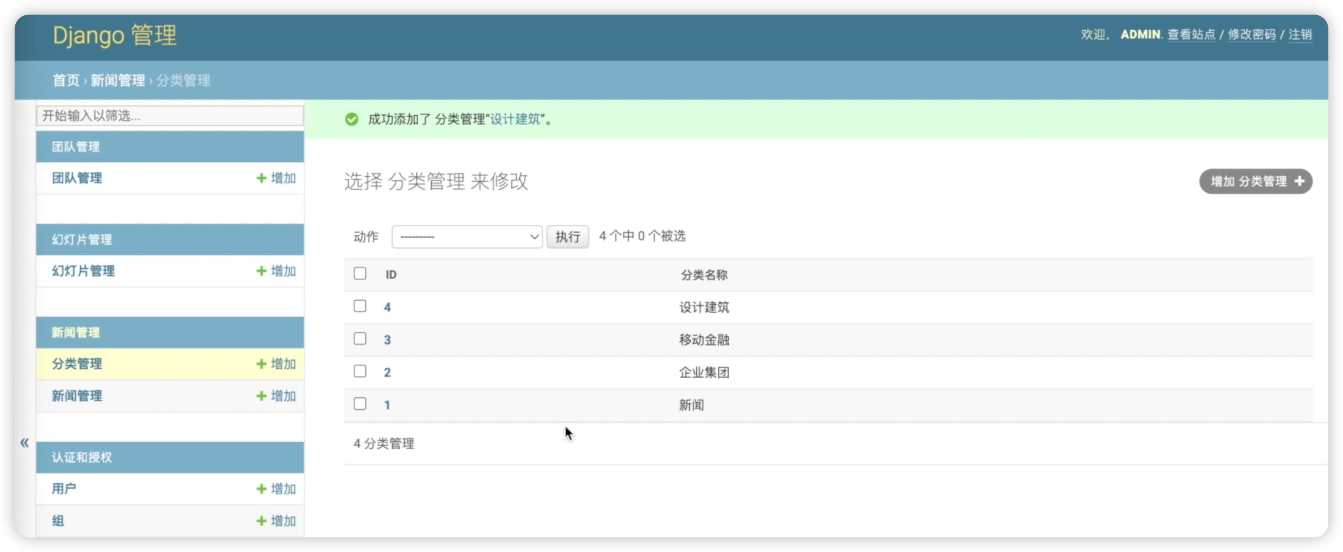Image resolution: width=1343 pixels, height=552 pixels.
Task: Open the 团队管理 model link in the sidebar
Action: click(x=77, y=178)
